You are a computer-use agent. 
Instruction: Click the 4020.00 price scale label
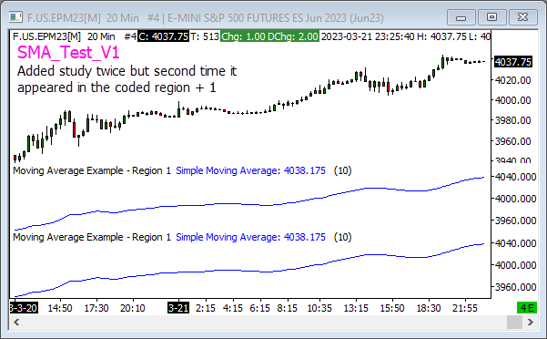[x=512, y=80]
